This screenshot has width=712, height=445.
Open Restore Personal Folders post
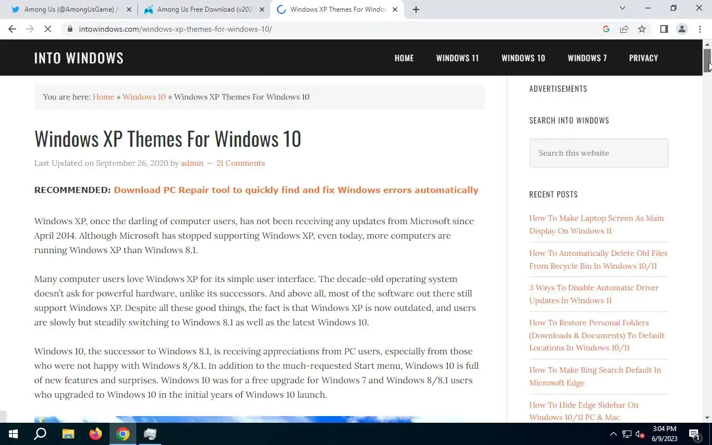(597, 335)
